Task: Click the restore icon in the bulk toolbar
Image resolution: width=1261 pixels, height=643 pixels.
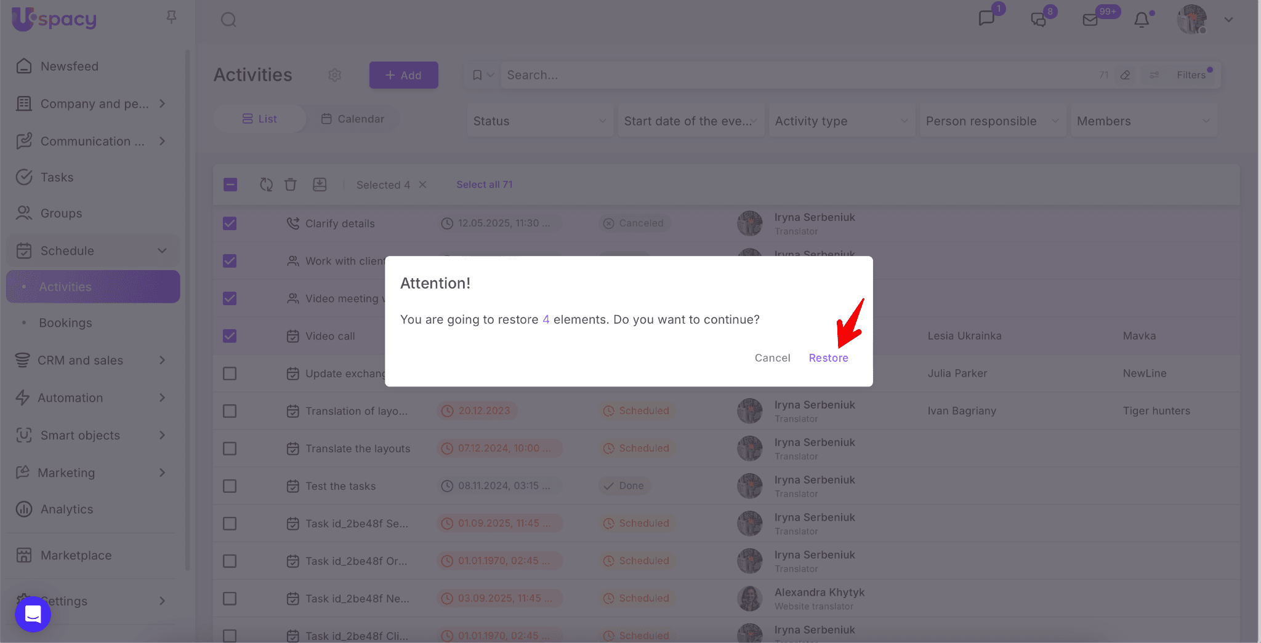Action: pos(266,185)
